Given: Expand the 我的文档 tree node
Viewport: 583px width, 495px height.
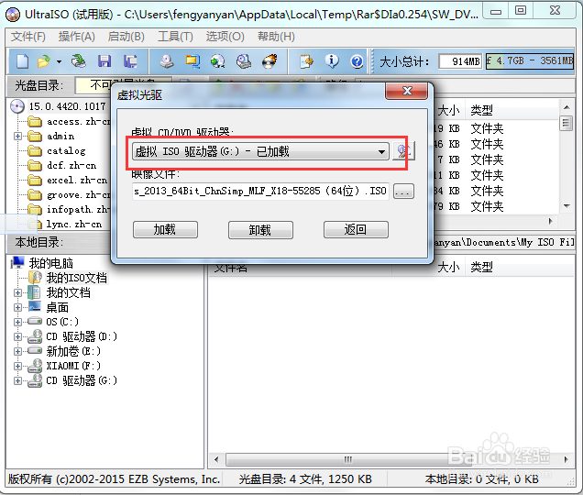Looking at the screenshot, I should [17, 293].
